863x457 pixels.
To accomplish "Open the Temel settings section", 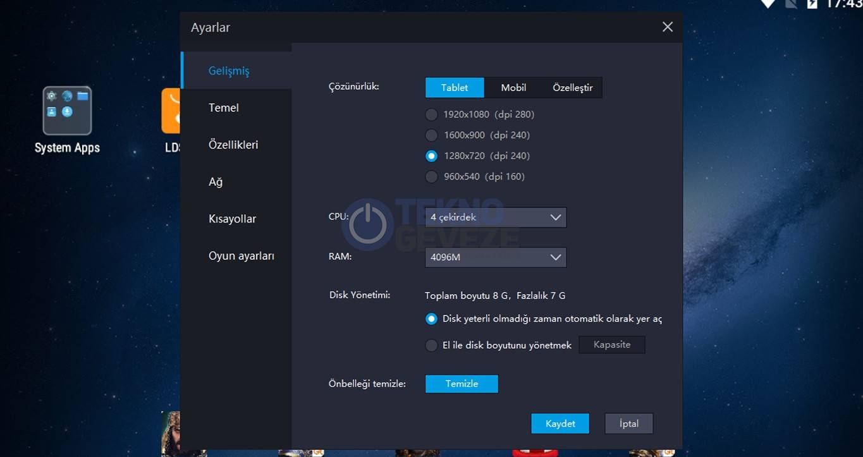I will click(x=224, y=108).
